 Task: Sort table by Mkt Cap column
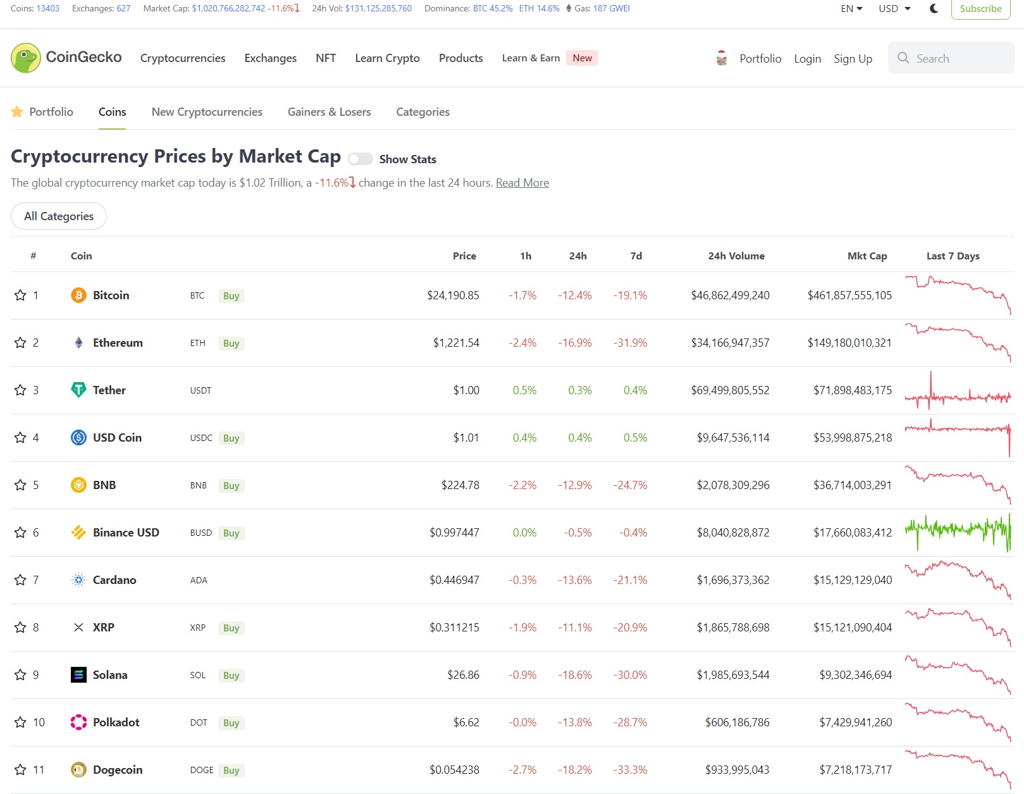click(867, 256)
